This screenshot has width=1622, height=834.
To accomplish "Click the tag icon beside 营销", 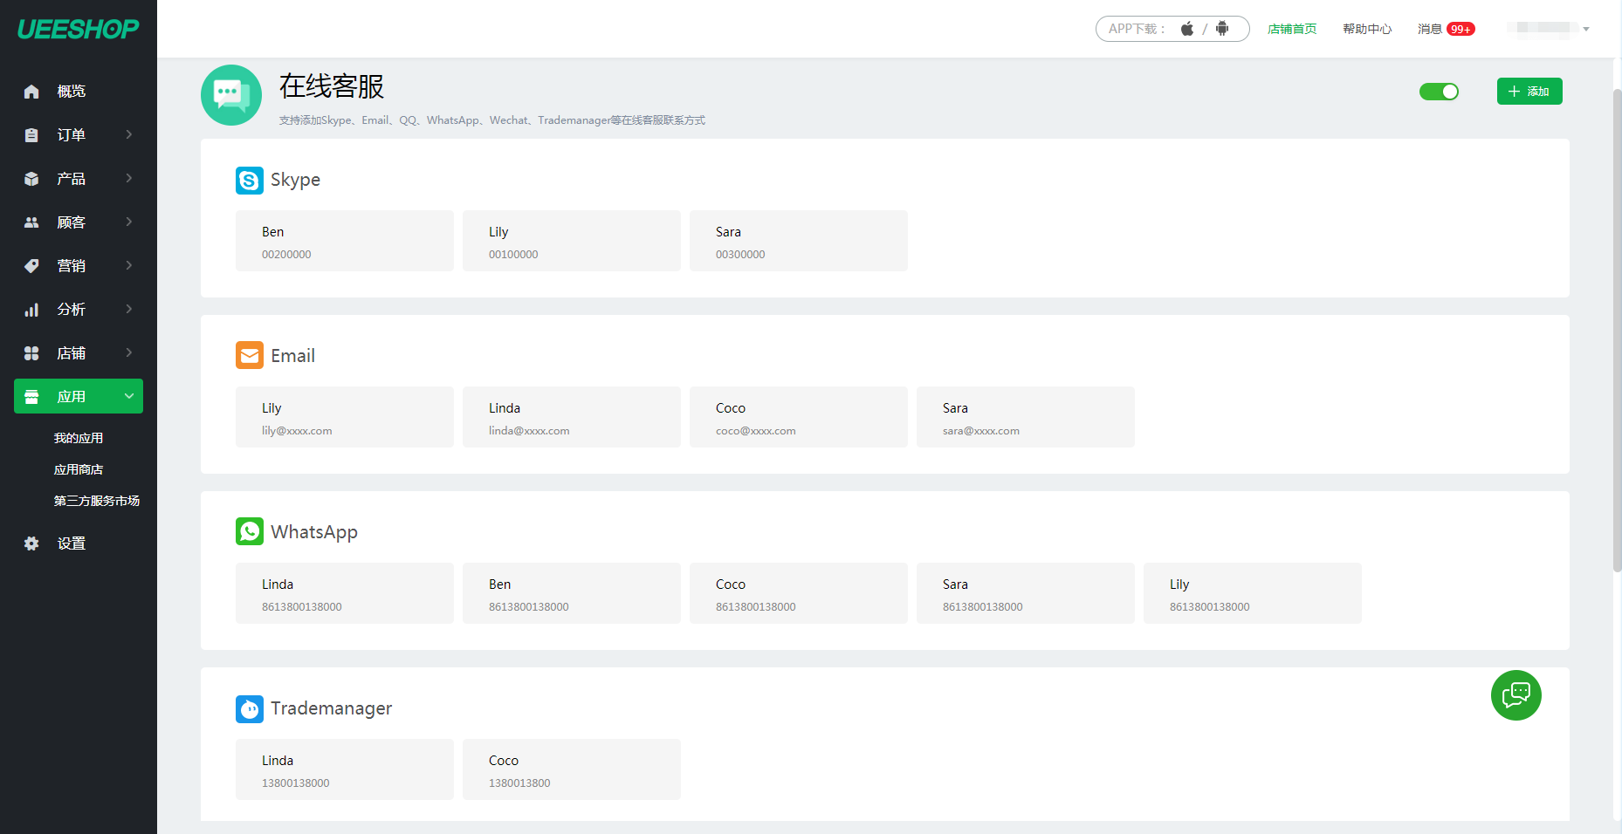I will click(x=31, y=266).
